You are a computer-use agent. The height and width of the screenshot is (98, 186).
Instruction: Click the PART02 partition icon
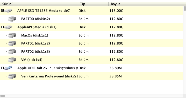point(12,52)
